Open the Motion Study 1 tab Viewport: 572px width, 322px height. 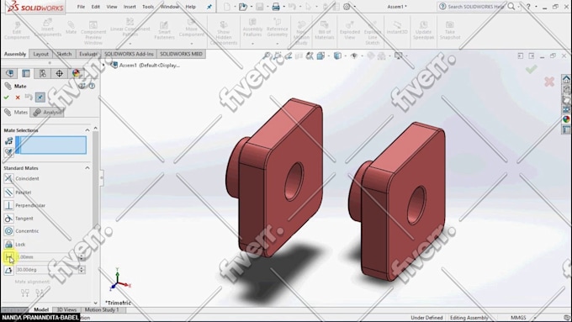[x=102, y=309]
